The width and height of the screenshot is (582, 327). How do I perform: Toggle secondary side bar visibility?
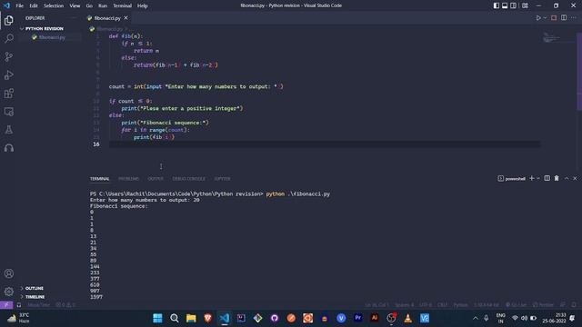(513, 5)
